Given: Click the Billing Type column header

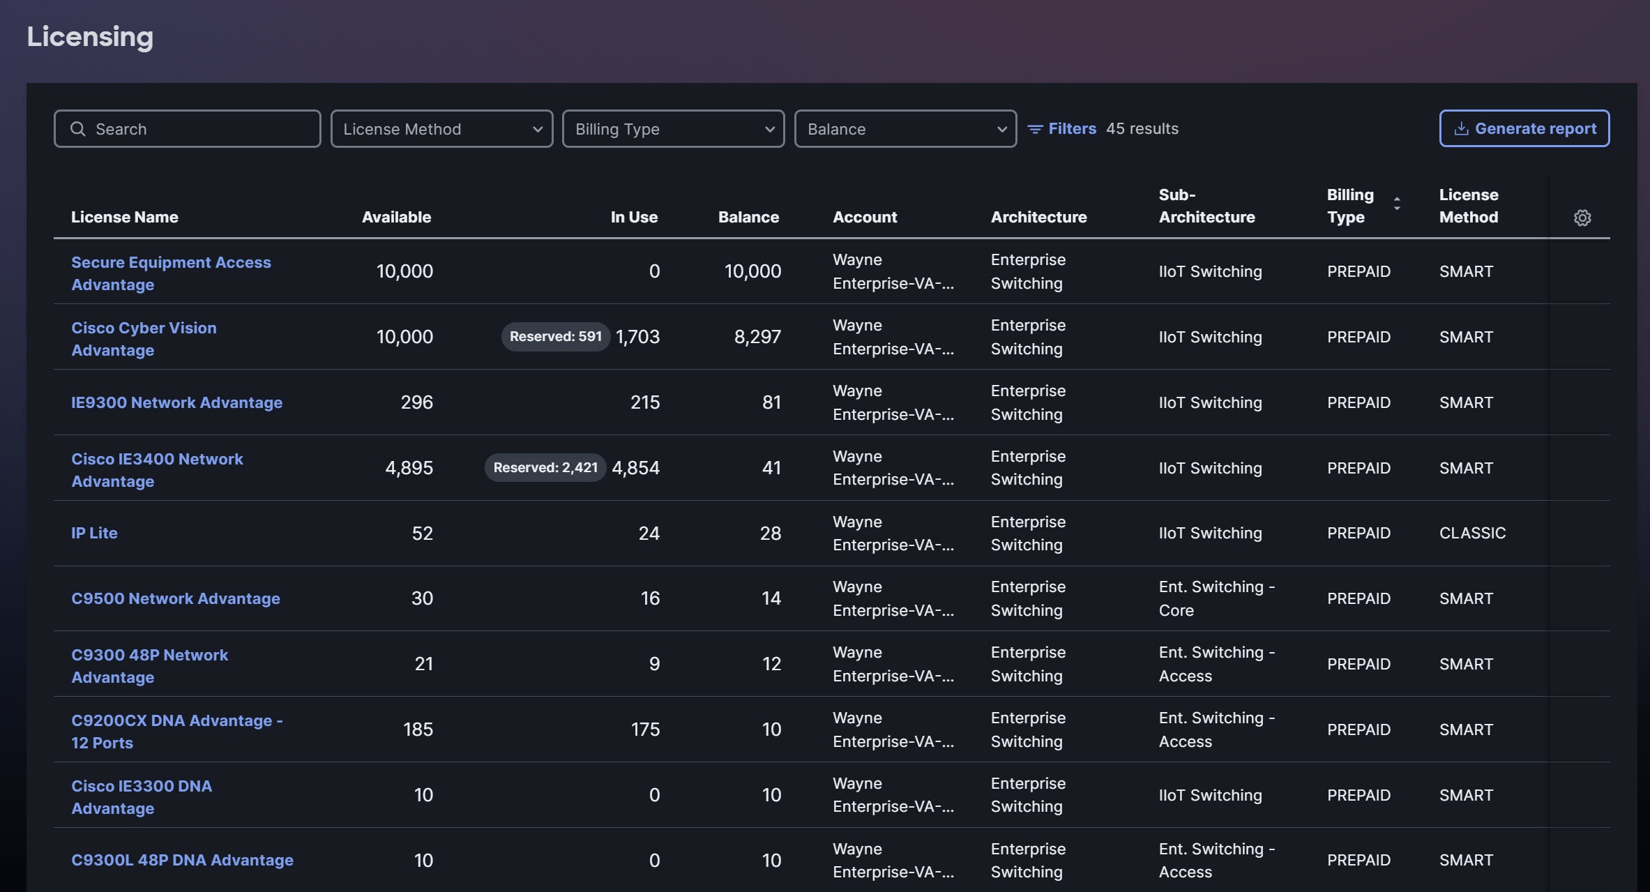Looking at the screenshot, I should (1350, 206).
